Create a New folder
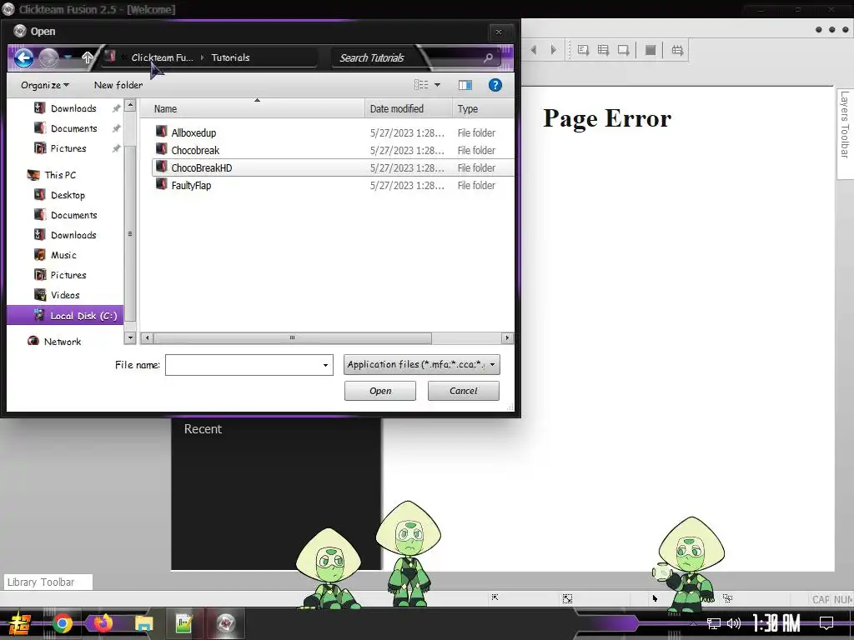This screenshot has height=640, width=854. click(118, 85)
